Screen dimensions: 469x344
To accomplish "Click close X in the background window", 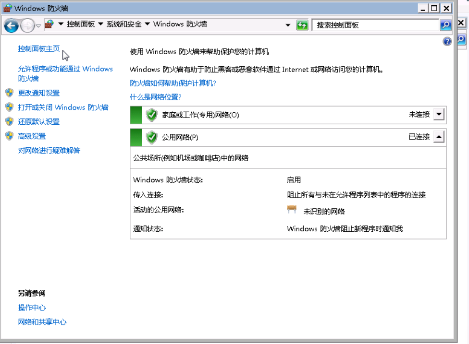I will tap(461, 23).
